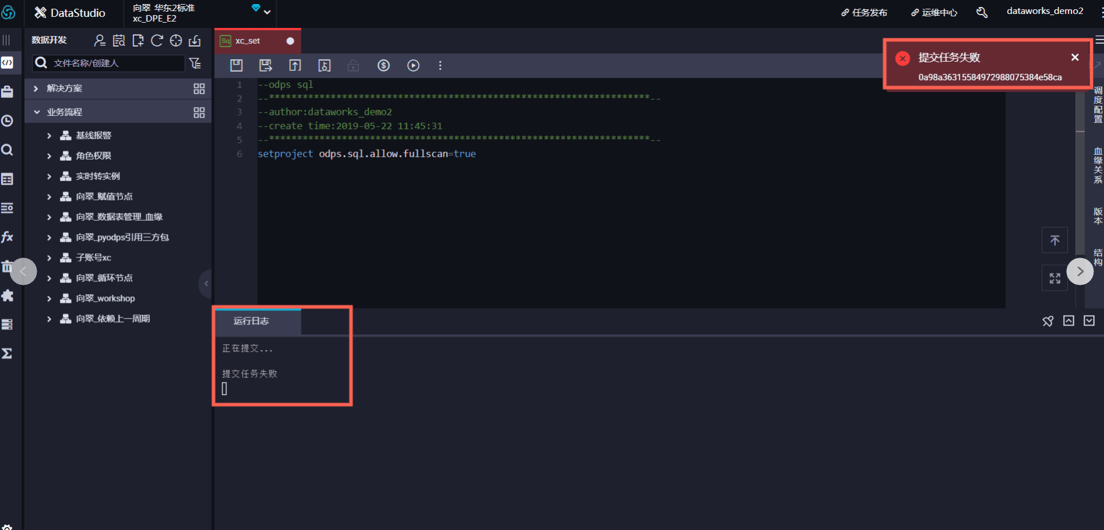Click code line setproject odps.sql.allow.fullscan=true

(367, 154)
